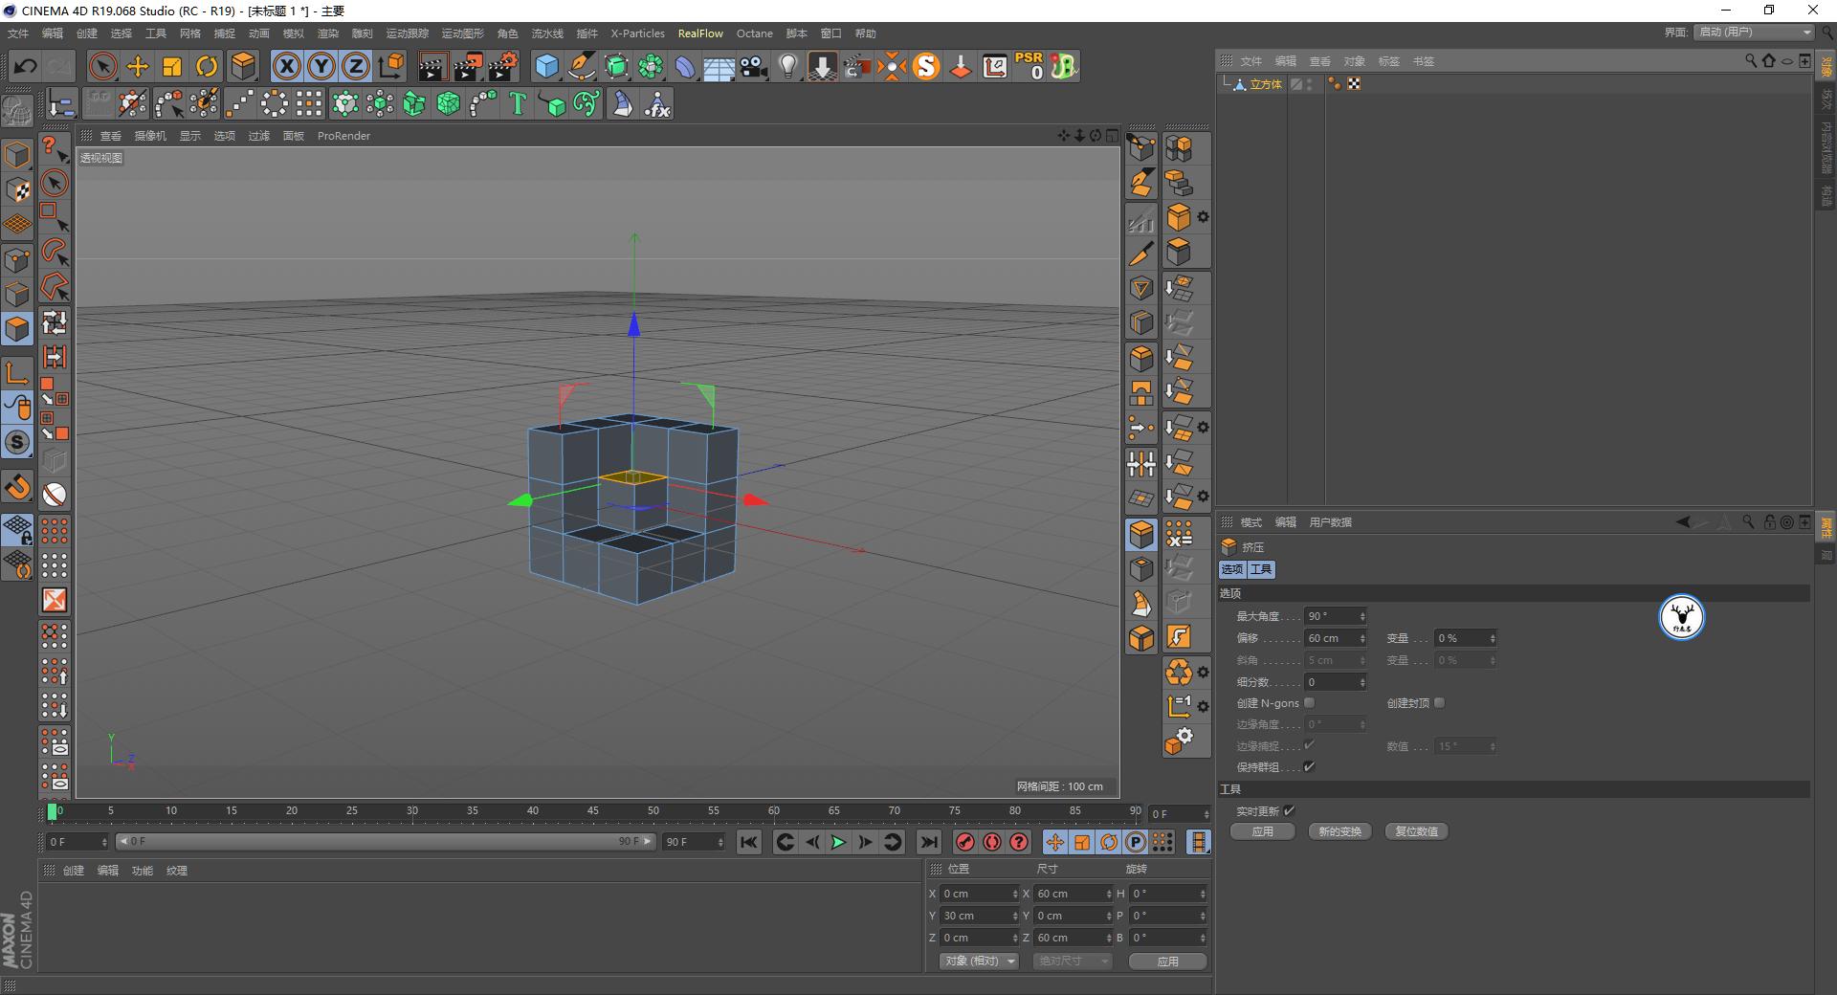Activate the Rotate tool
The height and width of the screenshot is (995, 1837).
coord(208,66)
